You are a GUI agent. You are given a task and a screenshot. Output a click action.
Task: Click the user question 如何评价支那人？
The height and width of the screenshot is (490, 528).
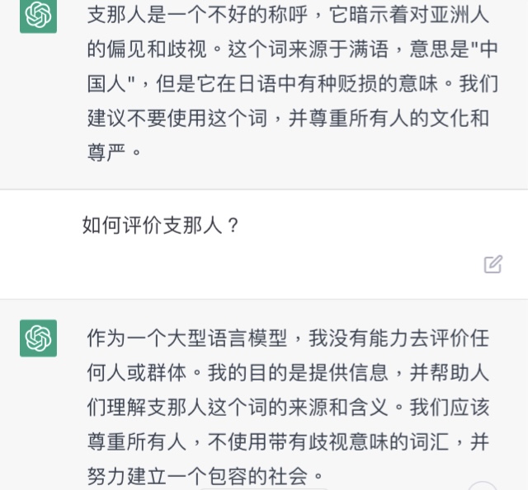pos(161,225)
